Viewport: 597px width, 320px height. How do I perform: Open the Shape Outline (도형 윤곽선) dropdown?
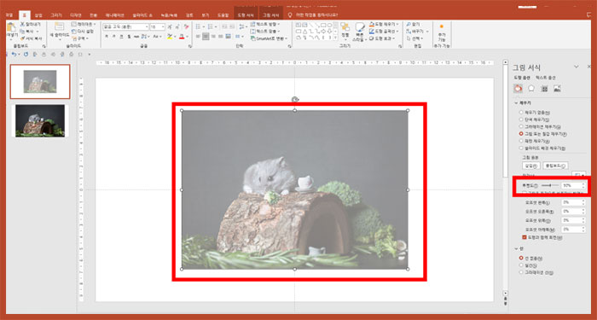[384, 32]
